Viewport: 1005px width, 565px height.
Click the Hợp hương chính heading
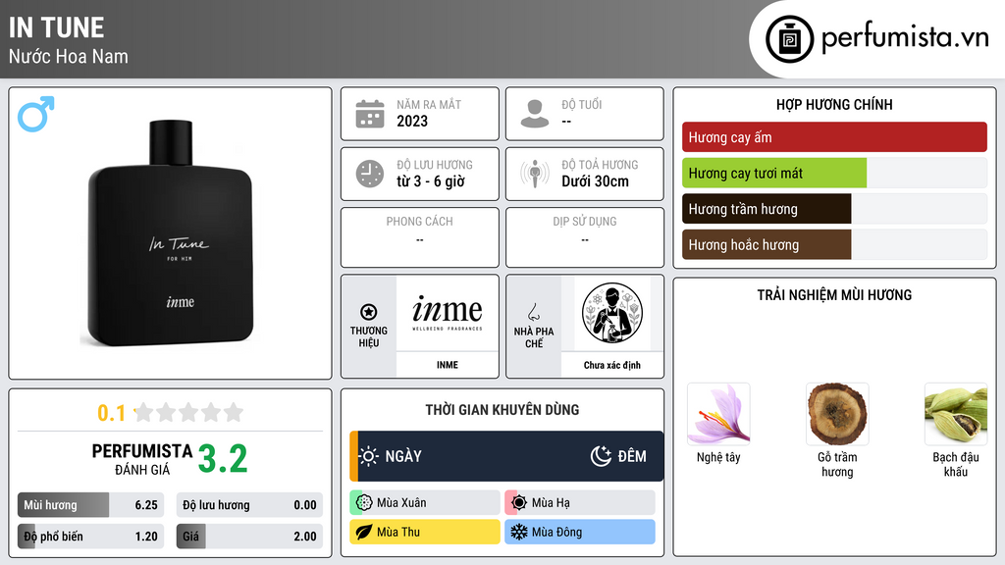[834, 104]
